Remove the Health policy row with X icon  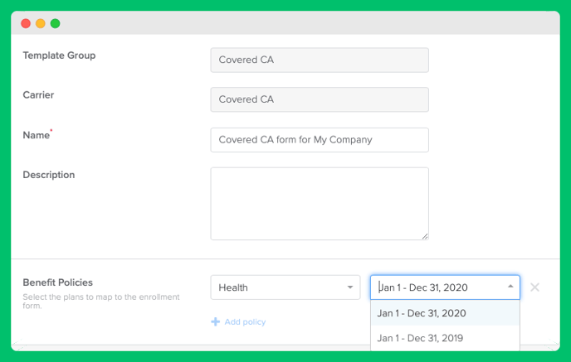pos(534,287)
